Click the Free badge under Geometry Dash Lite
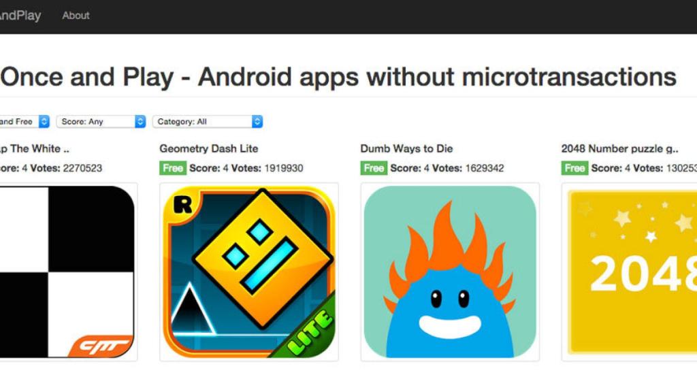This screenshot has width=697, height=392. pos(173,168)
